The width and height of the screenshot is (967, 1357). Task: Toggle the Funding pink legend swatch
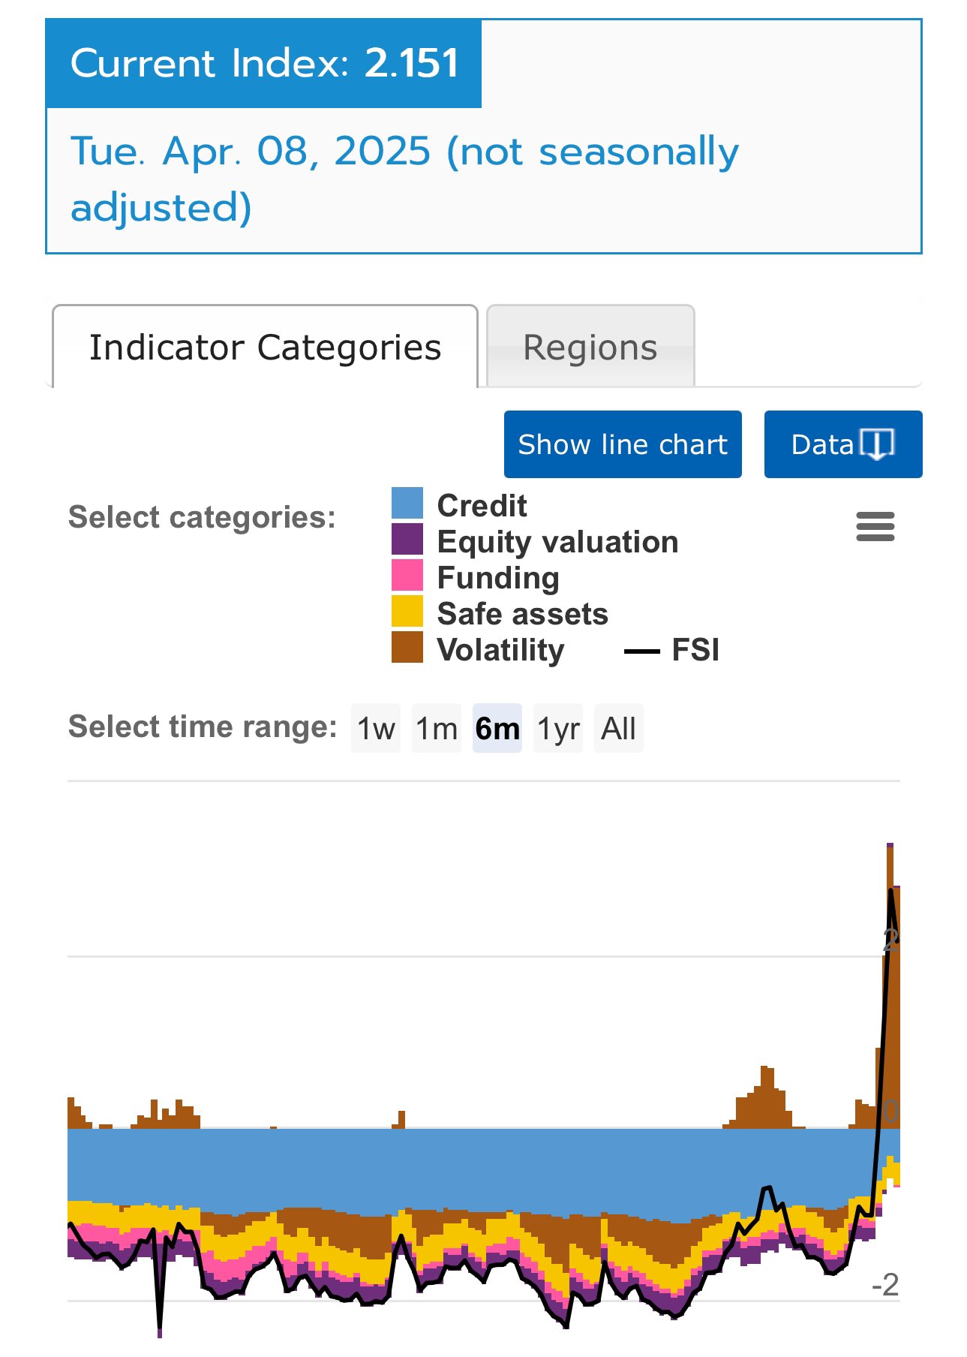(407, 576)
